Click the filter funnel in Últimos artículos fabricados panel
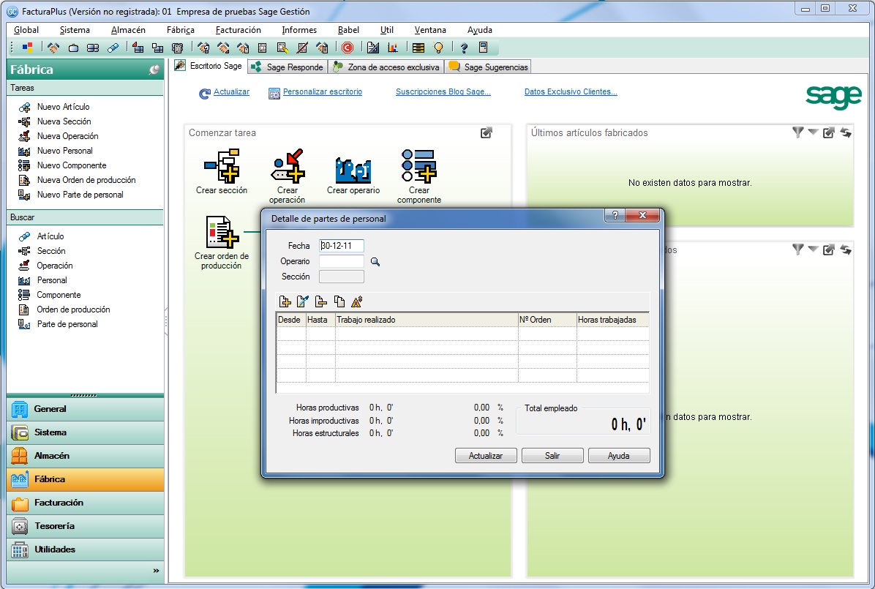Viewport: 875px width, 589px height. (798, 132)
